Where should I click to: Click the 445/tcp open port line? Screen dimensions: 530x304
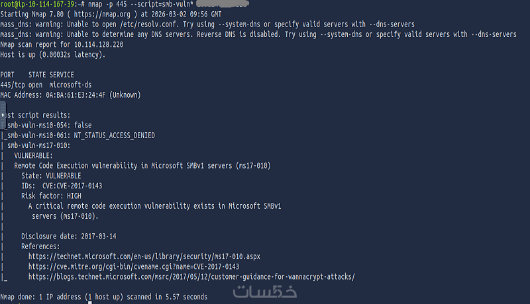pyautogui.click(x=46, y=85)
